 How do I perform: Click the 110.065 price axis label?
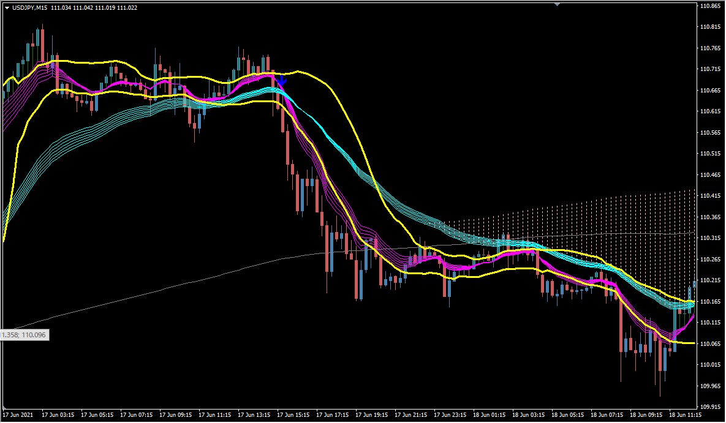pyautogui.click(x=710, y=343)
